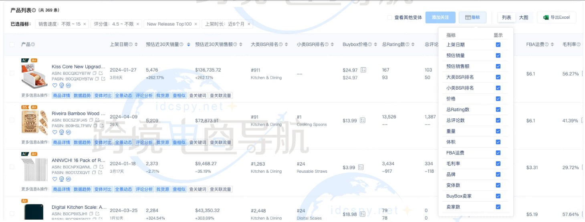Switch to 列表 view
The height and width of the screenshot is (222, 585).
coord(506,17)
